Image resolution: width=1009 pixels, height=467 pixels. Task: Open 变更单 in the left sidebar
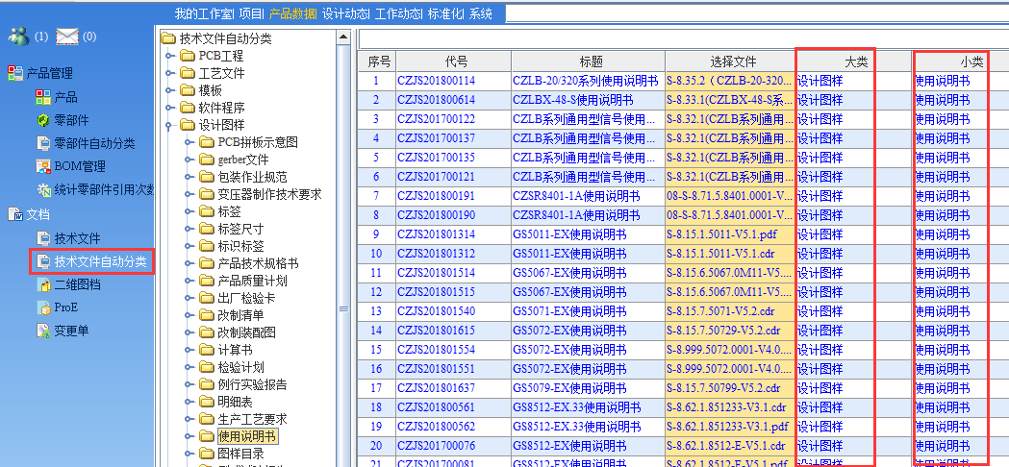[x=71, y=331]
